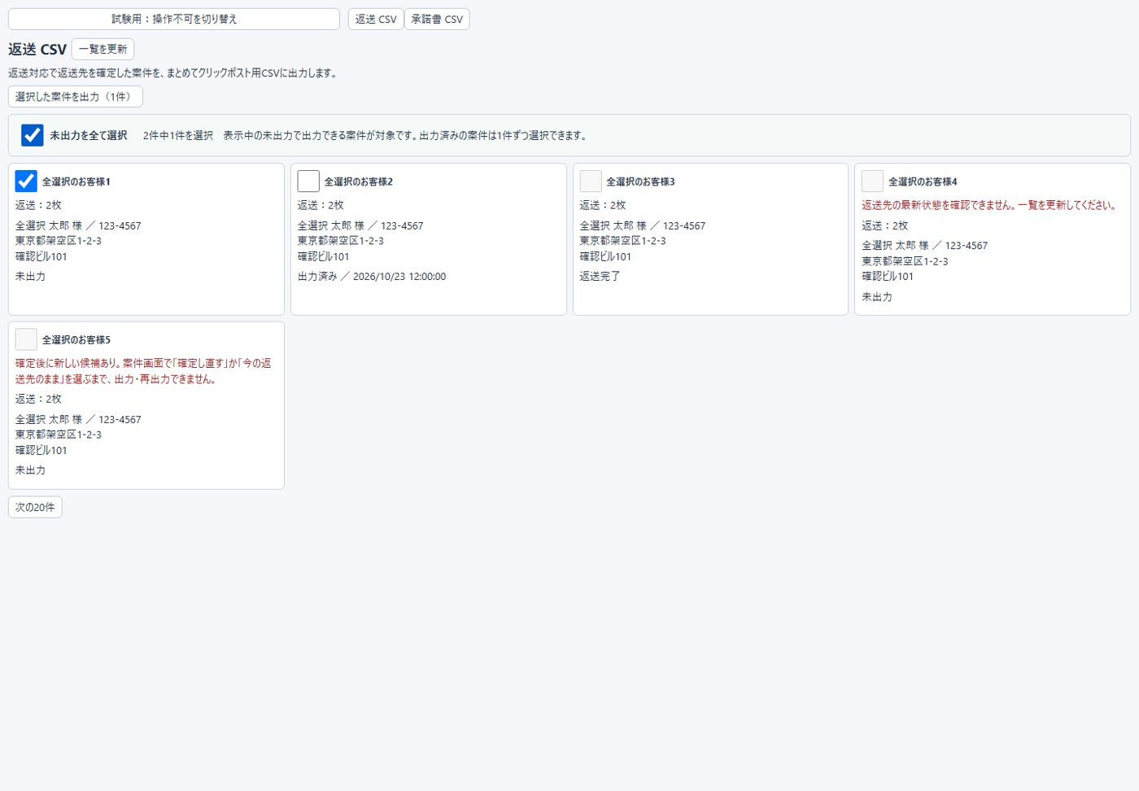Click the 返送完了 status text
This screenshot has height=791, width=1139.
(600, 277)
